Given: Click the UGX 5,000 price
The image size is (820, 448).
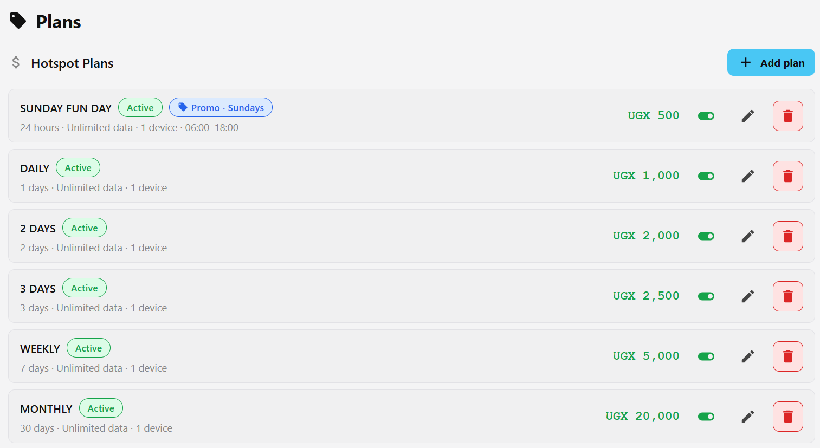Looking at the screenshot, I should pyautogui.click(x=646, y=356).
